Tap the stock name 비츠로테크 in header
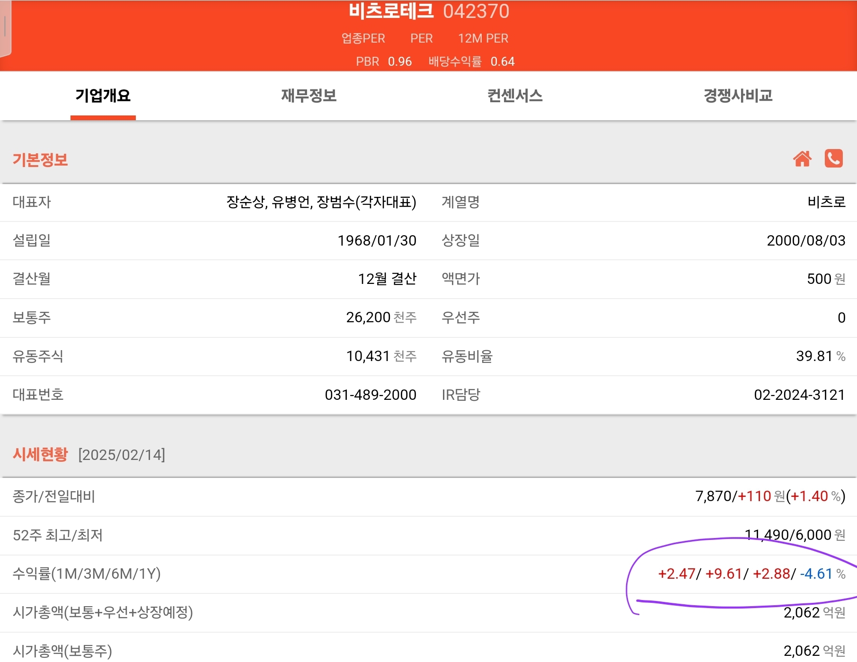The width and height of the screenshot is (857, 662). click(391, 11)
